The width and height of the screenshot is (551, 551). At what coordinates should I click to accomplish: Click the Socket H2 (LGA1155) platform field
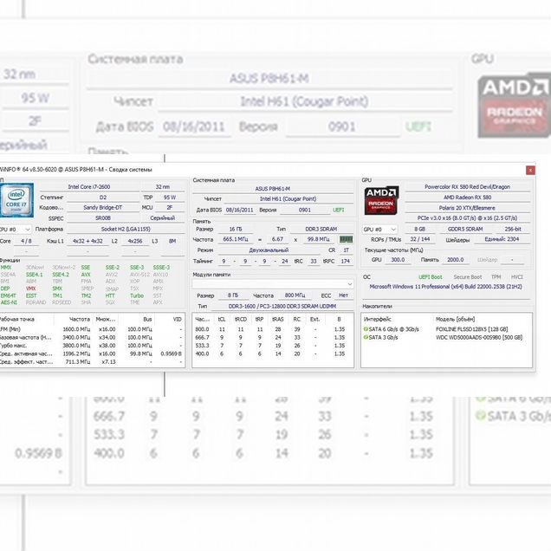pyautogui.click(x=126, y=229)
